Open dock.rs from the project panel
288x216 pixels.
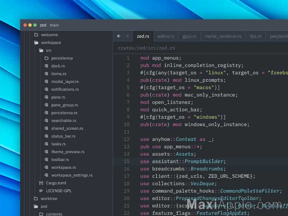58,66
